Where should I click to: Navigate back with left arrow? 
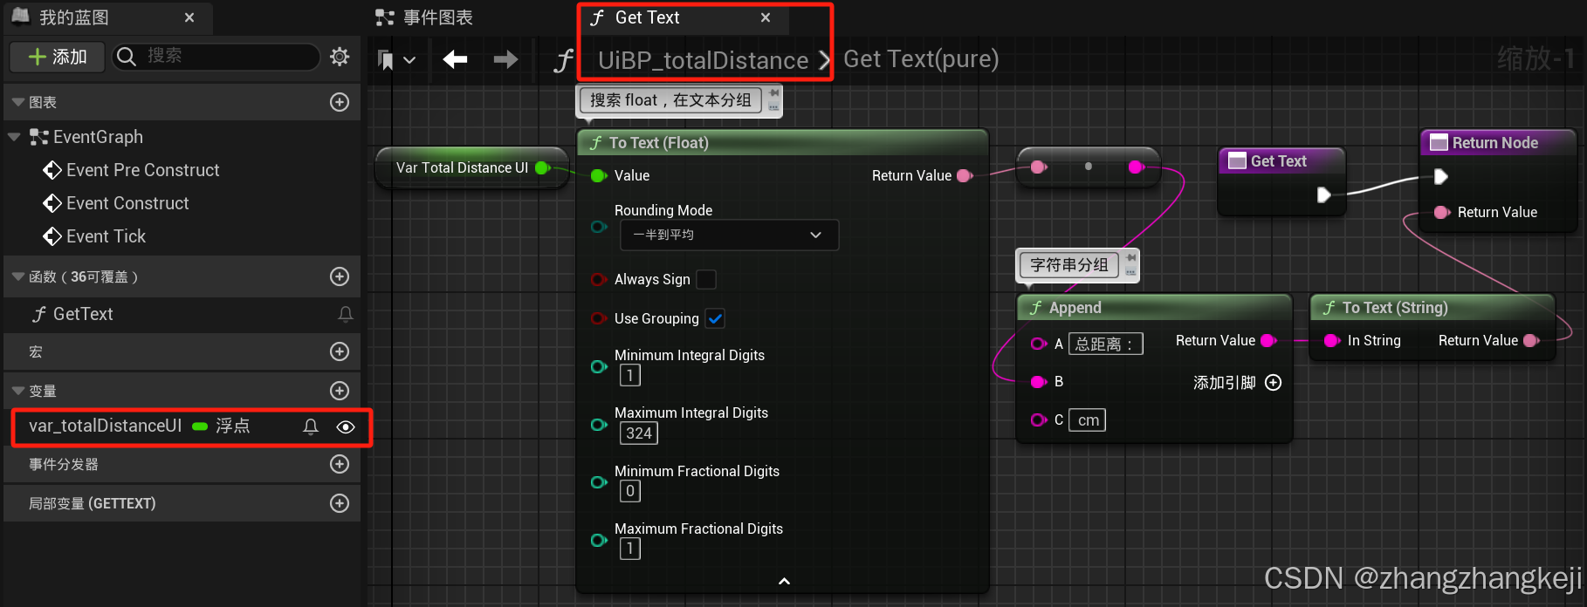click(455, 59)
